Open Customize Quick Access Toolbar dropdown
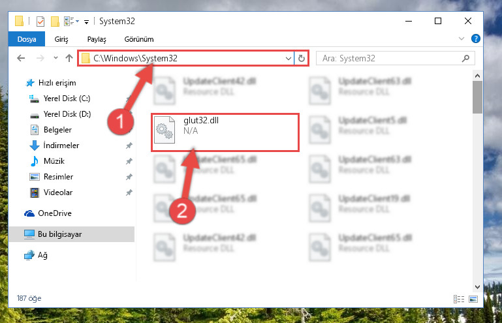The height and width of the screenshot is (323, 502). tap(86, 22)
